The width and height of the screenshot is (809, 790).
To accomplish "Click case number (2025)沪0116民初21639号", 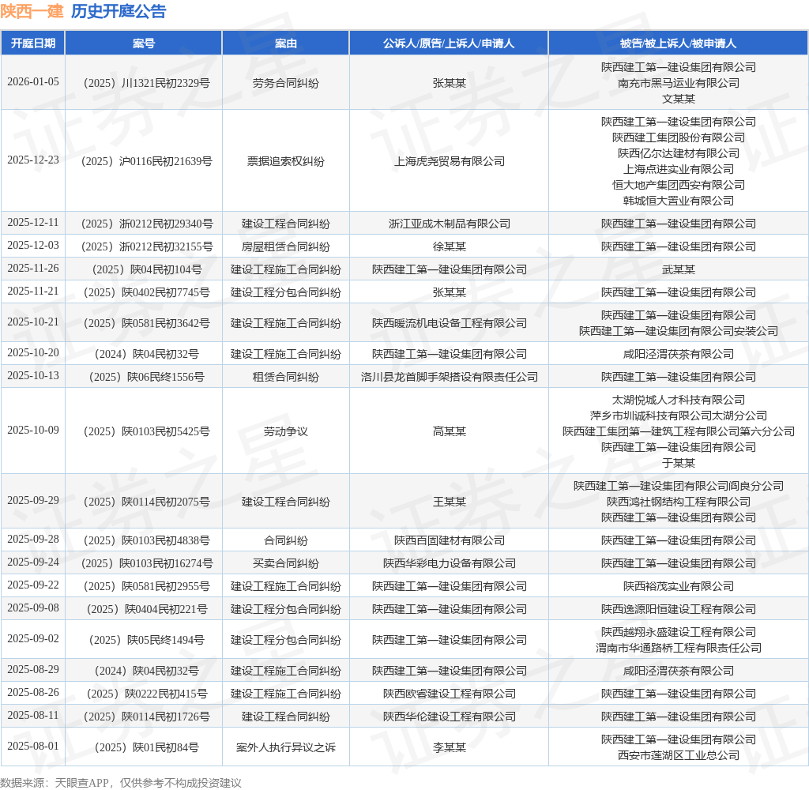I will click(146, 161).
